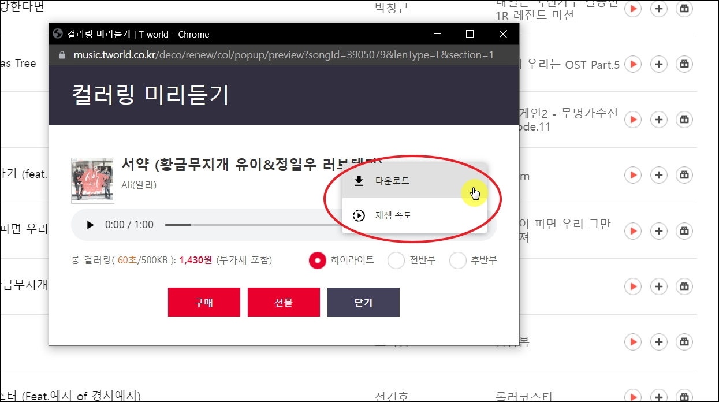719x402 pixels.
Task: Maximize the 컬러링 미리듣기 popup window
Action: [470, 34]
